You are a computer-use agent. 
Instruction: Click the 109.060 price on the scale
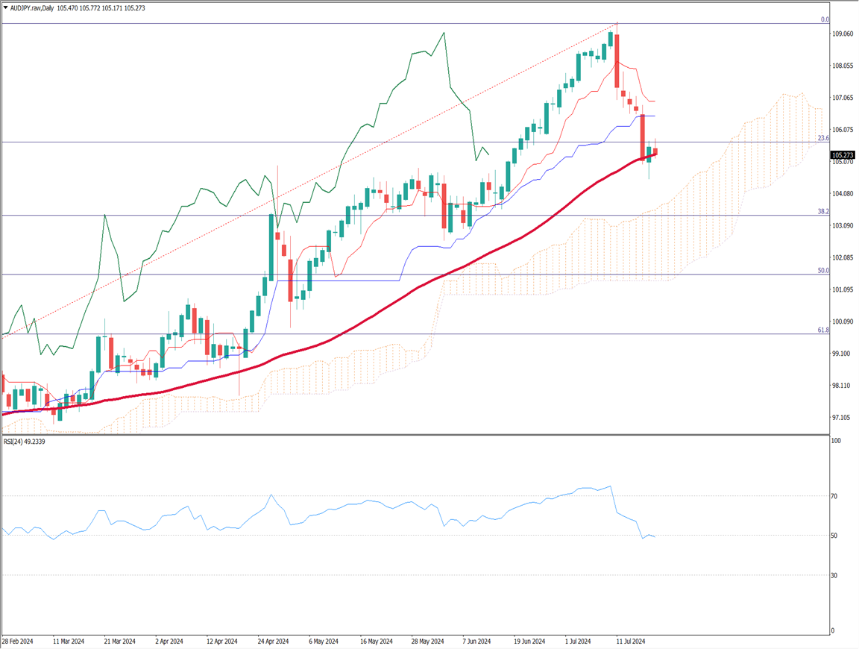(843, 34)
